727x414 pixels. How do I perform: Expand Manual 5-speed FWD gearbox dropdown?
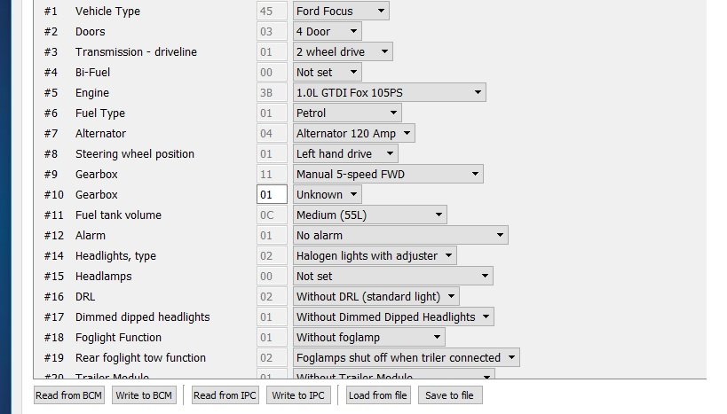tap(388, 175)
